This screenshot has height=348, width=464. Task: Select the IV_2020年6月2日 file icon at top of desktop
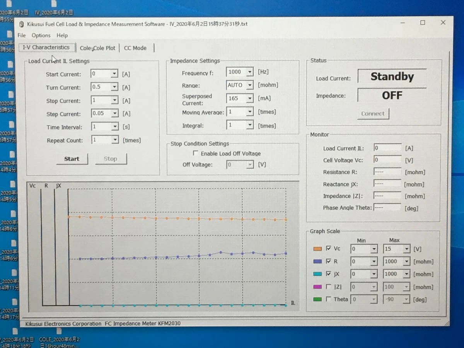53,4
